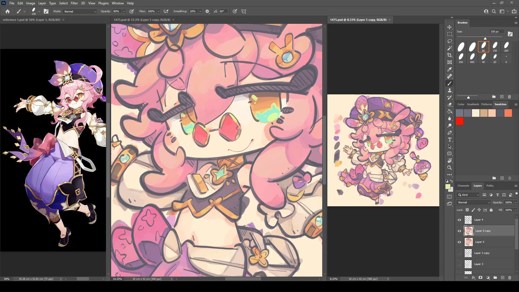Click the Home icon in options bar

pos(8,11)
